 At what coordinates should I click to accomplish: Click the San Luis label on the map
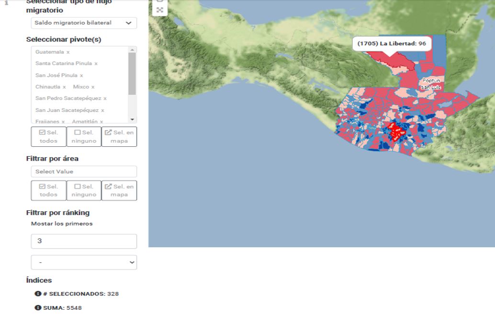coord(430,87)
